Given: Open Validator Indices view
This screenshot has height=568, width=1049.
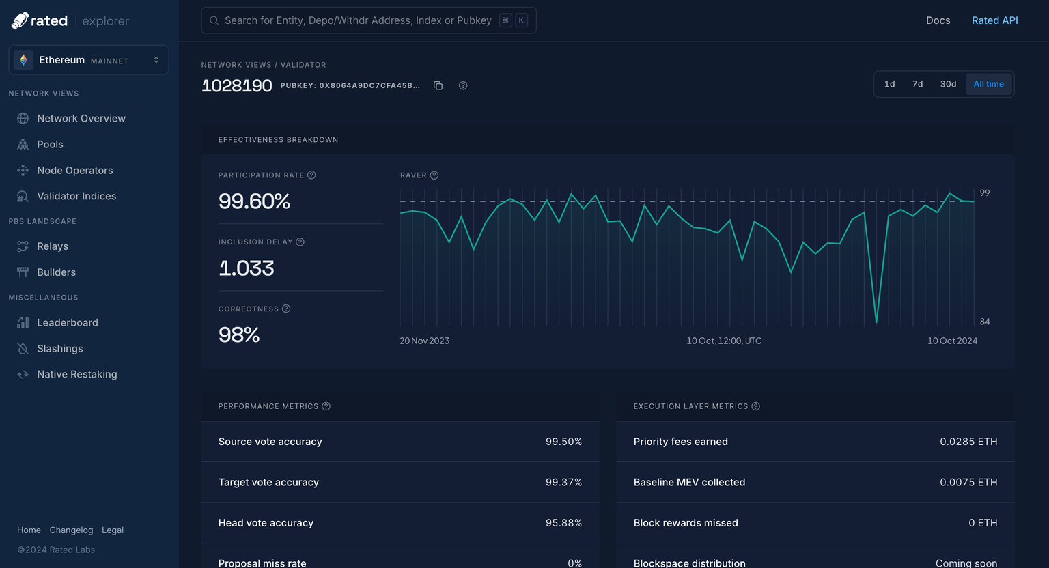Looking at the screenshot, I should click(76, 196).
